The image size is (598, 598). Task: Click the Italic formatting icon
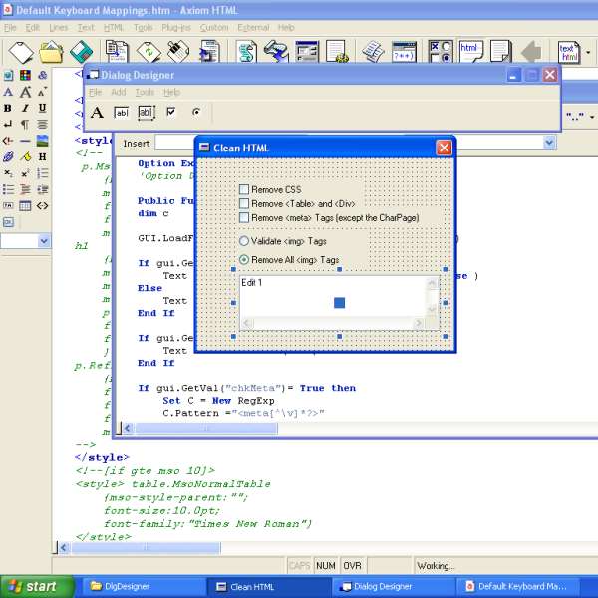tap(25, 108)
